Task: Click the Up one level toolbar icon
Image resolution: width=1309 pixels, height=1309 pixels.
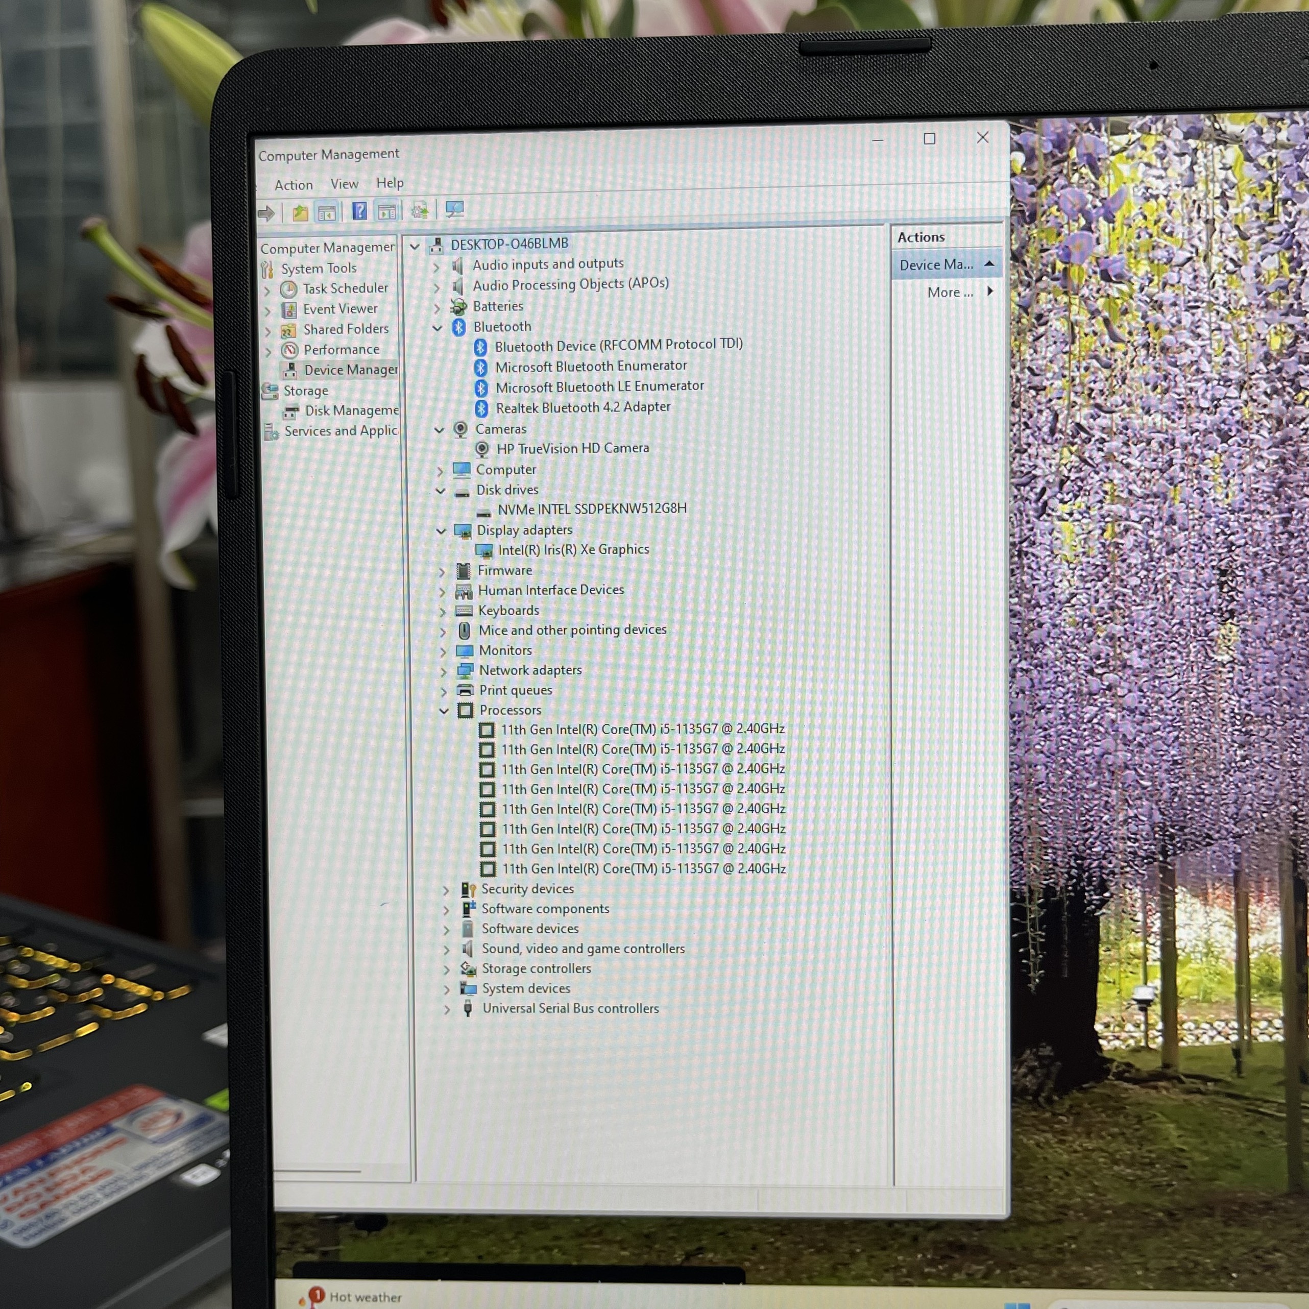Action: (300, 213)
